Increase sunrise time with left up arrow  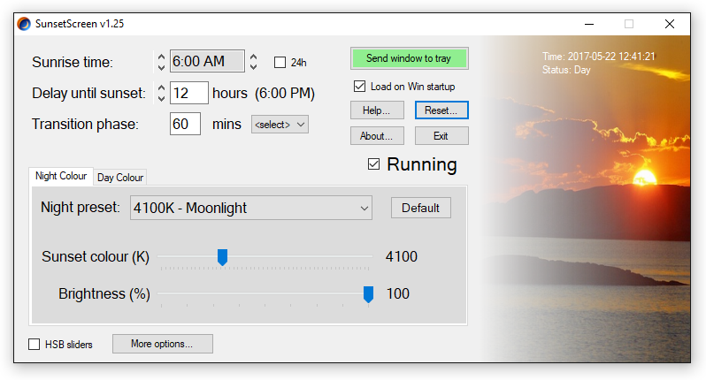[161, 57]
